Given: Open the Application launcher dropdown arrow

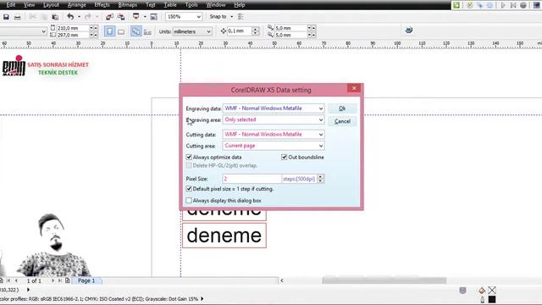Looking at the screenshot, I should pos(145,17).
